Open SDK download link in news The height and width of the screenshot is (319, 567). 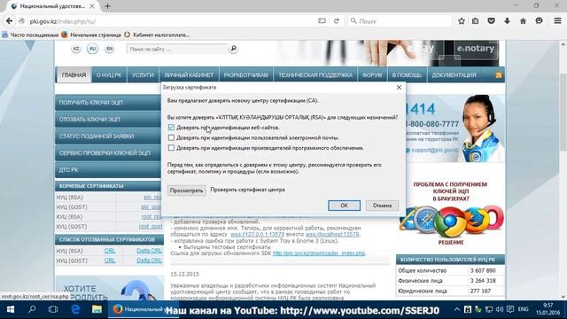click(x=319, y=253)
